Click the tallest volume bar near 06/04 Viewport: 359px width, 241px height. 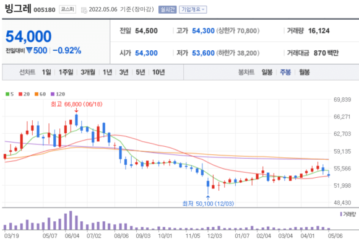(71, 221)
